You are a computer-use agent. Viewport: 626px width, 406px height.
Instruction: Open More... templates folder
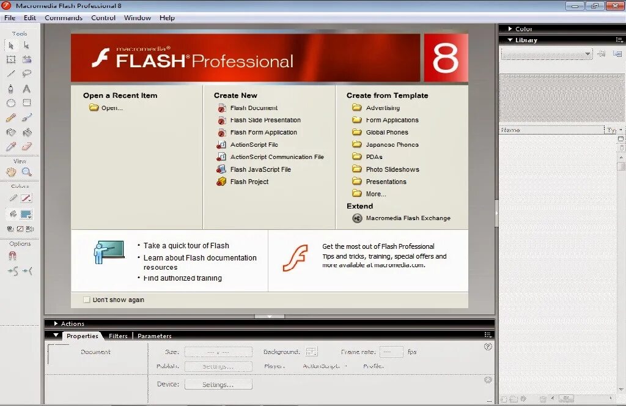click(x=369, y=194)
